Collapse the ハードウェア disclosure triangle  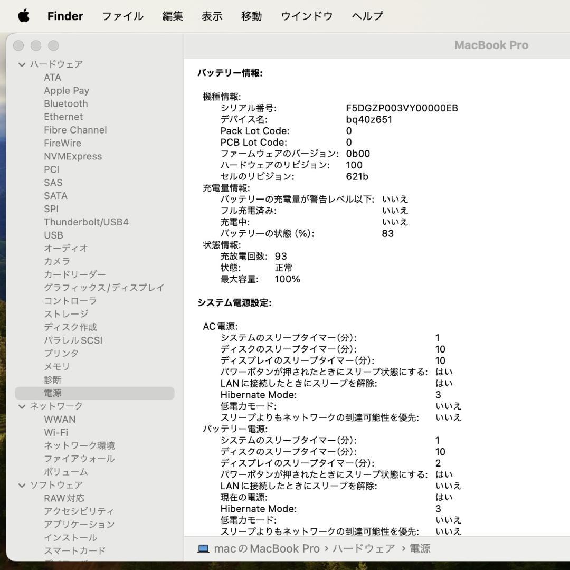(x=22, y=64)
